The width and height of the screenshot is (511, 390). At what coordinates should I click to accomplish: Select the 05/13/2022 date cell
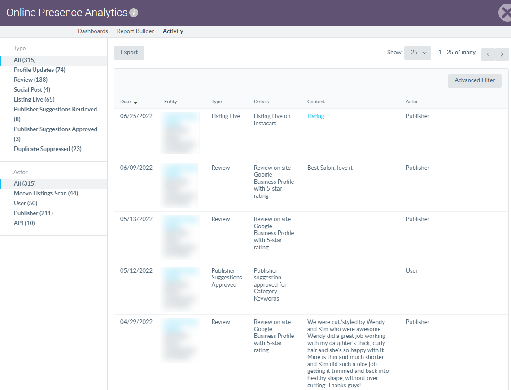click(136, 219)
